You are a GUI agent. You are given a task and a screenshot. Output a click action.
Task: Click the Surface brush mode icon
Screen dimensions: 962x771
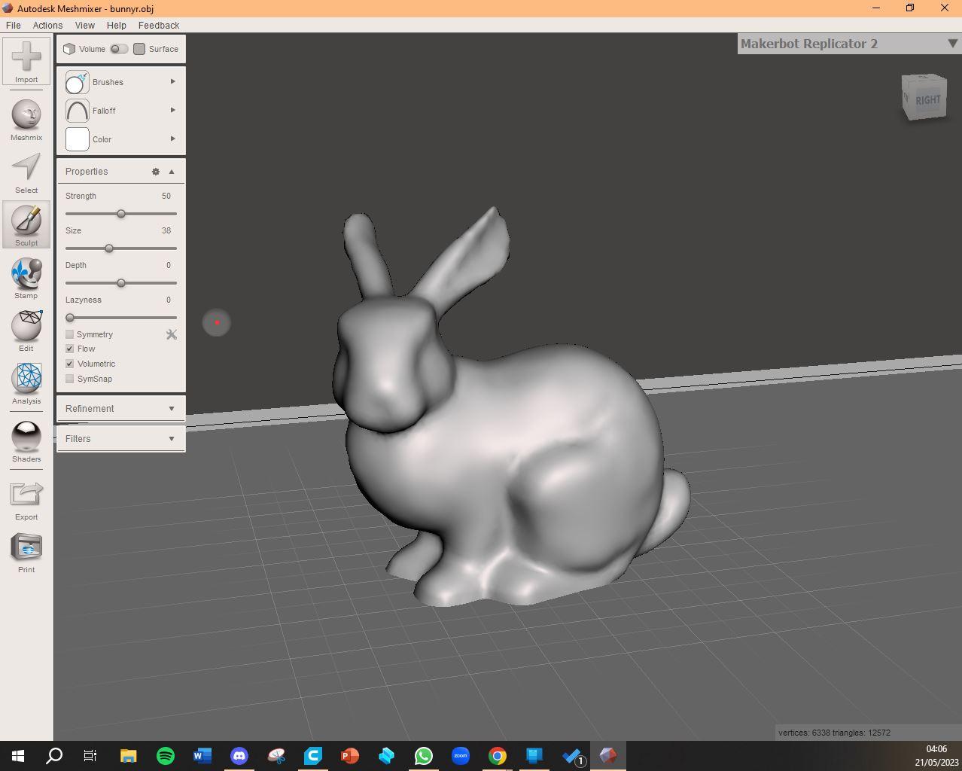pyautogui.click(x=139, y=49)
